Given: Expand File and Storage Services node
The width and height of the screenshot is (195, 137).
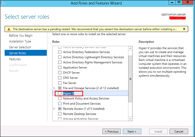Looking at the screenshot, I should point(54,88).
